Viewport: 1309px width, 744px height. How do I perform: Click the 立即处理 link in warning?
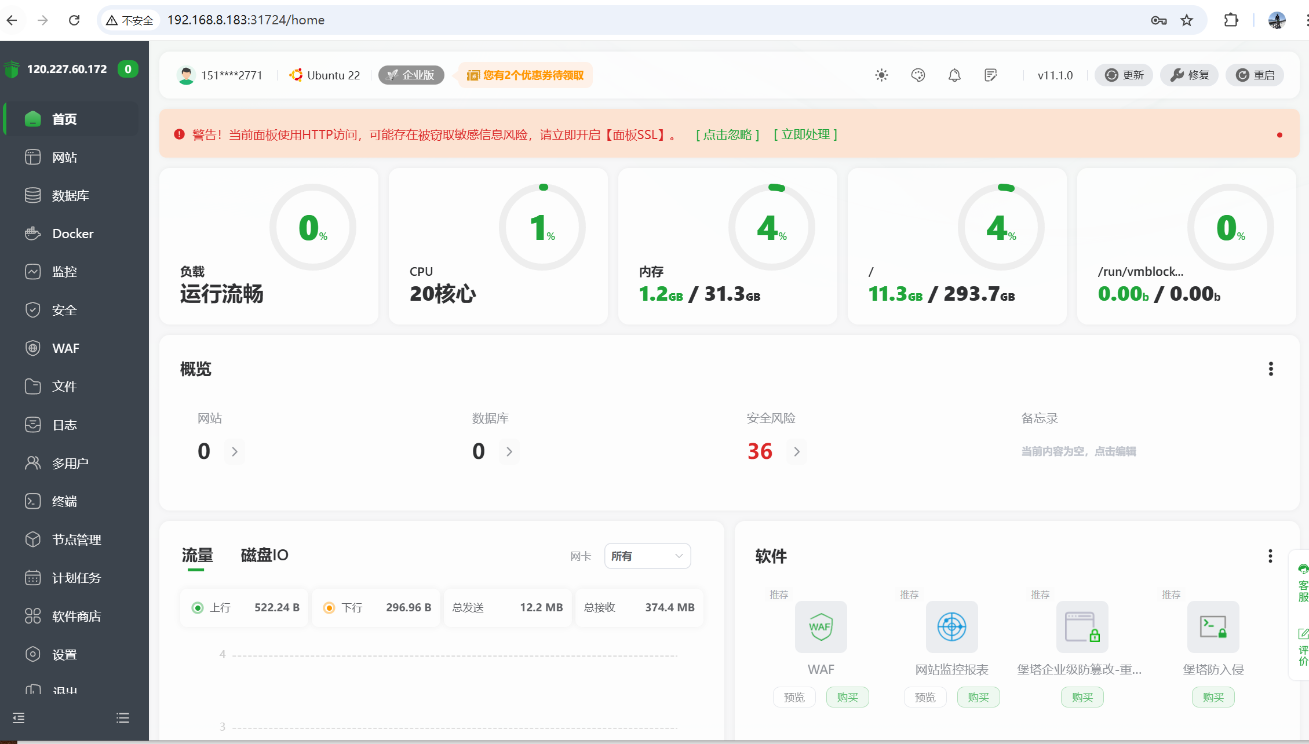(x=805, y=135)
